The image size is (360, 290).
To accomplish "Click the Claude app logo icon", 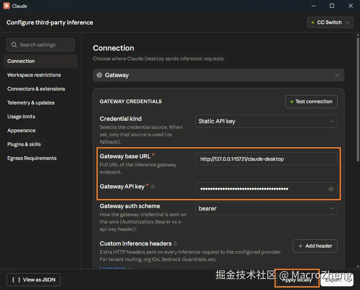I will pyautogui.click(x=7, y=6).
